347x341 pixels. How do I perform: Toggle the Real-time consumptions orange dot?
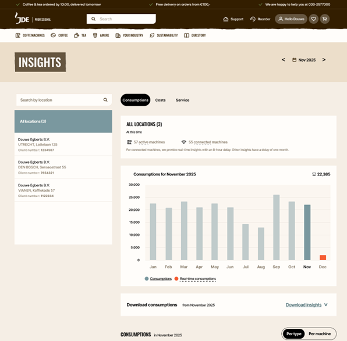176,279
